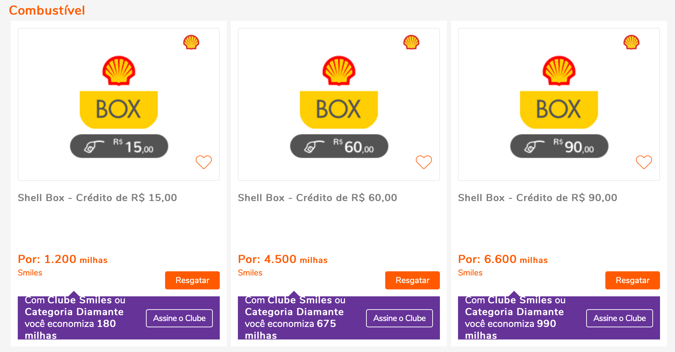Favorite the Shell Box R$ 90,00 product

pos(644,162)
